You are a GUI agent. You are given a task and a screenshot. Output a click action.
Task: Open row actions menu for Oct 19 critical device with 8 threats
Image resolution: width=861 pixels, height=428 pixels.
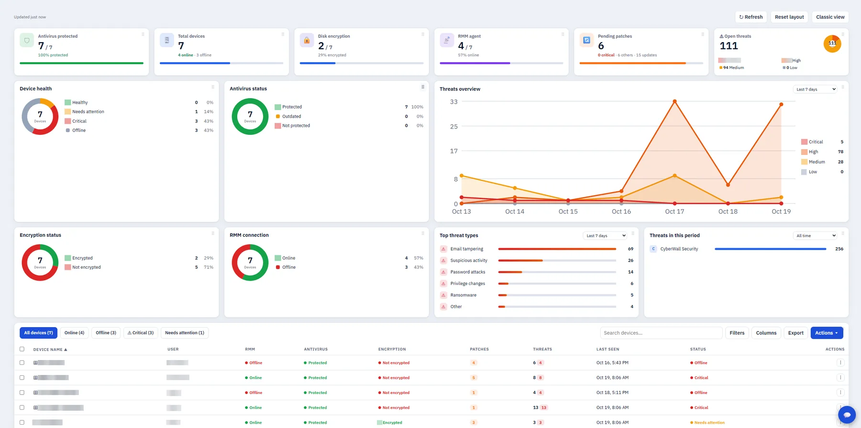[840, 378]
